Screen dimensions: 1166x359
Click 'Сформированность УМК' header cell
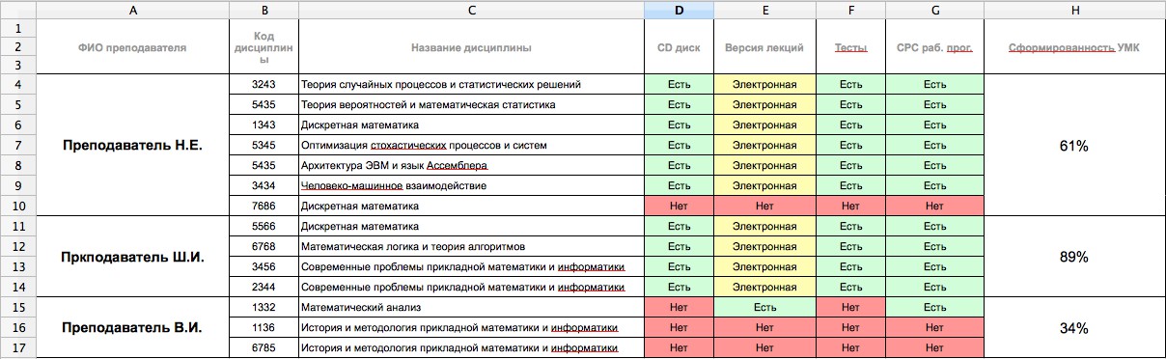coord(1073,46)
